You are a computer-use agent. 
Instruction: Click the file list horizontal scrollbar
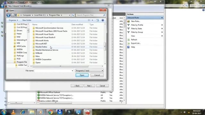pyautogui.click(x=61, y=66)
